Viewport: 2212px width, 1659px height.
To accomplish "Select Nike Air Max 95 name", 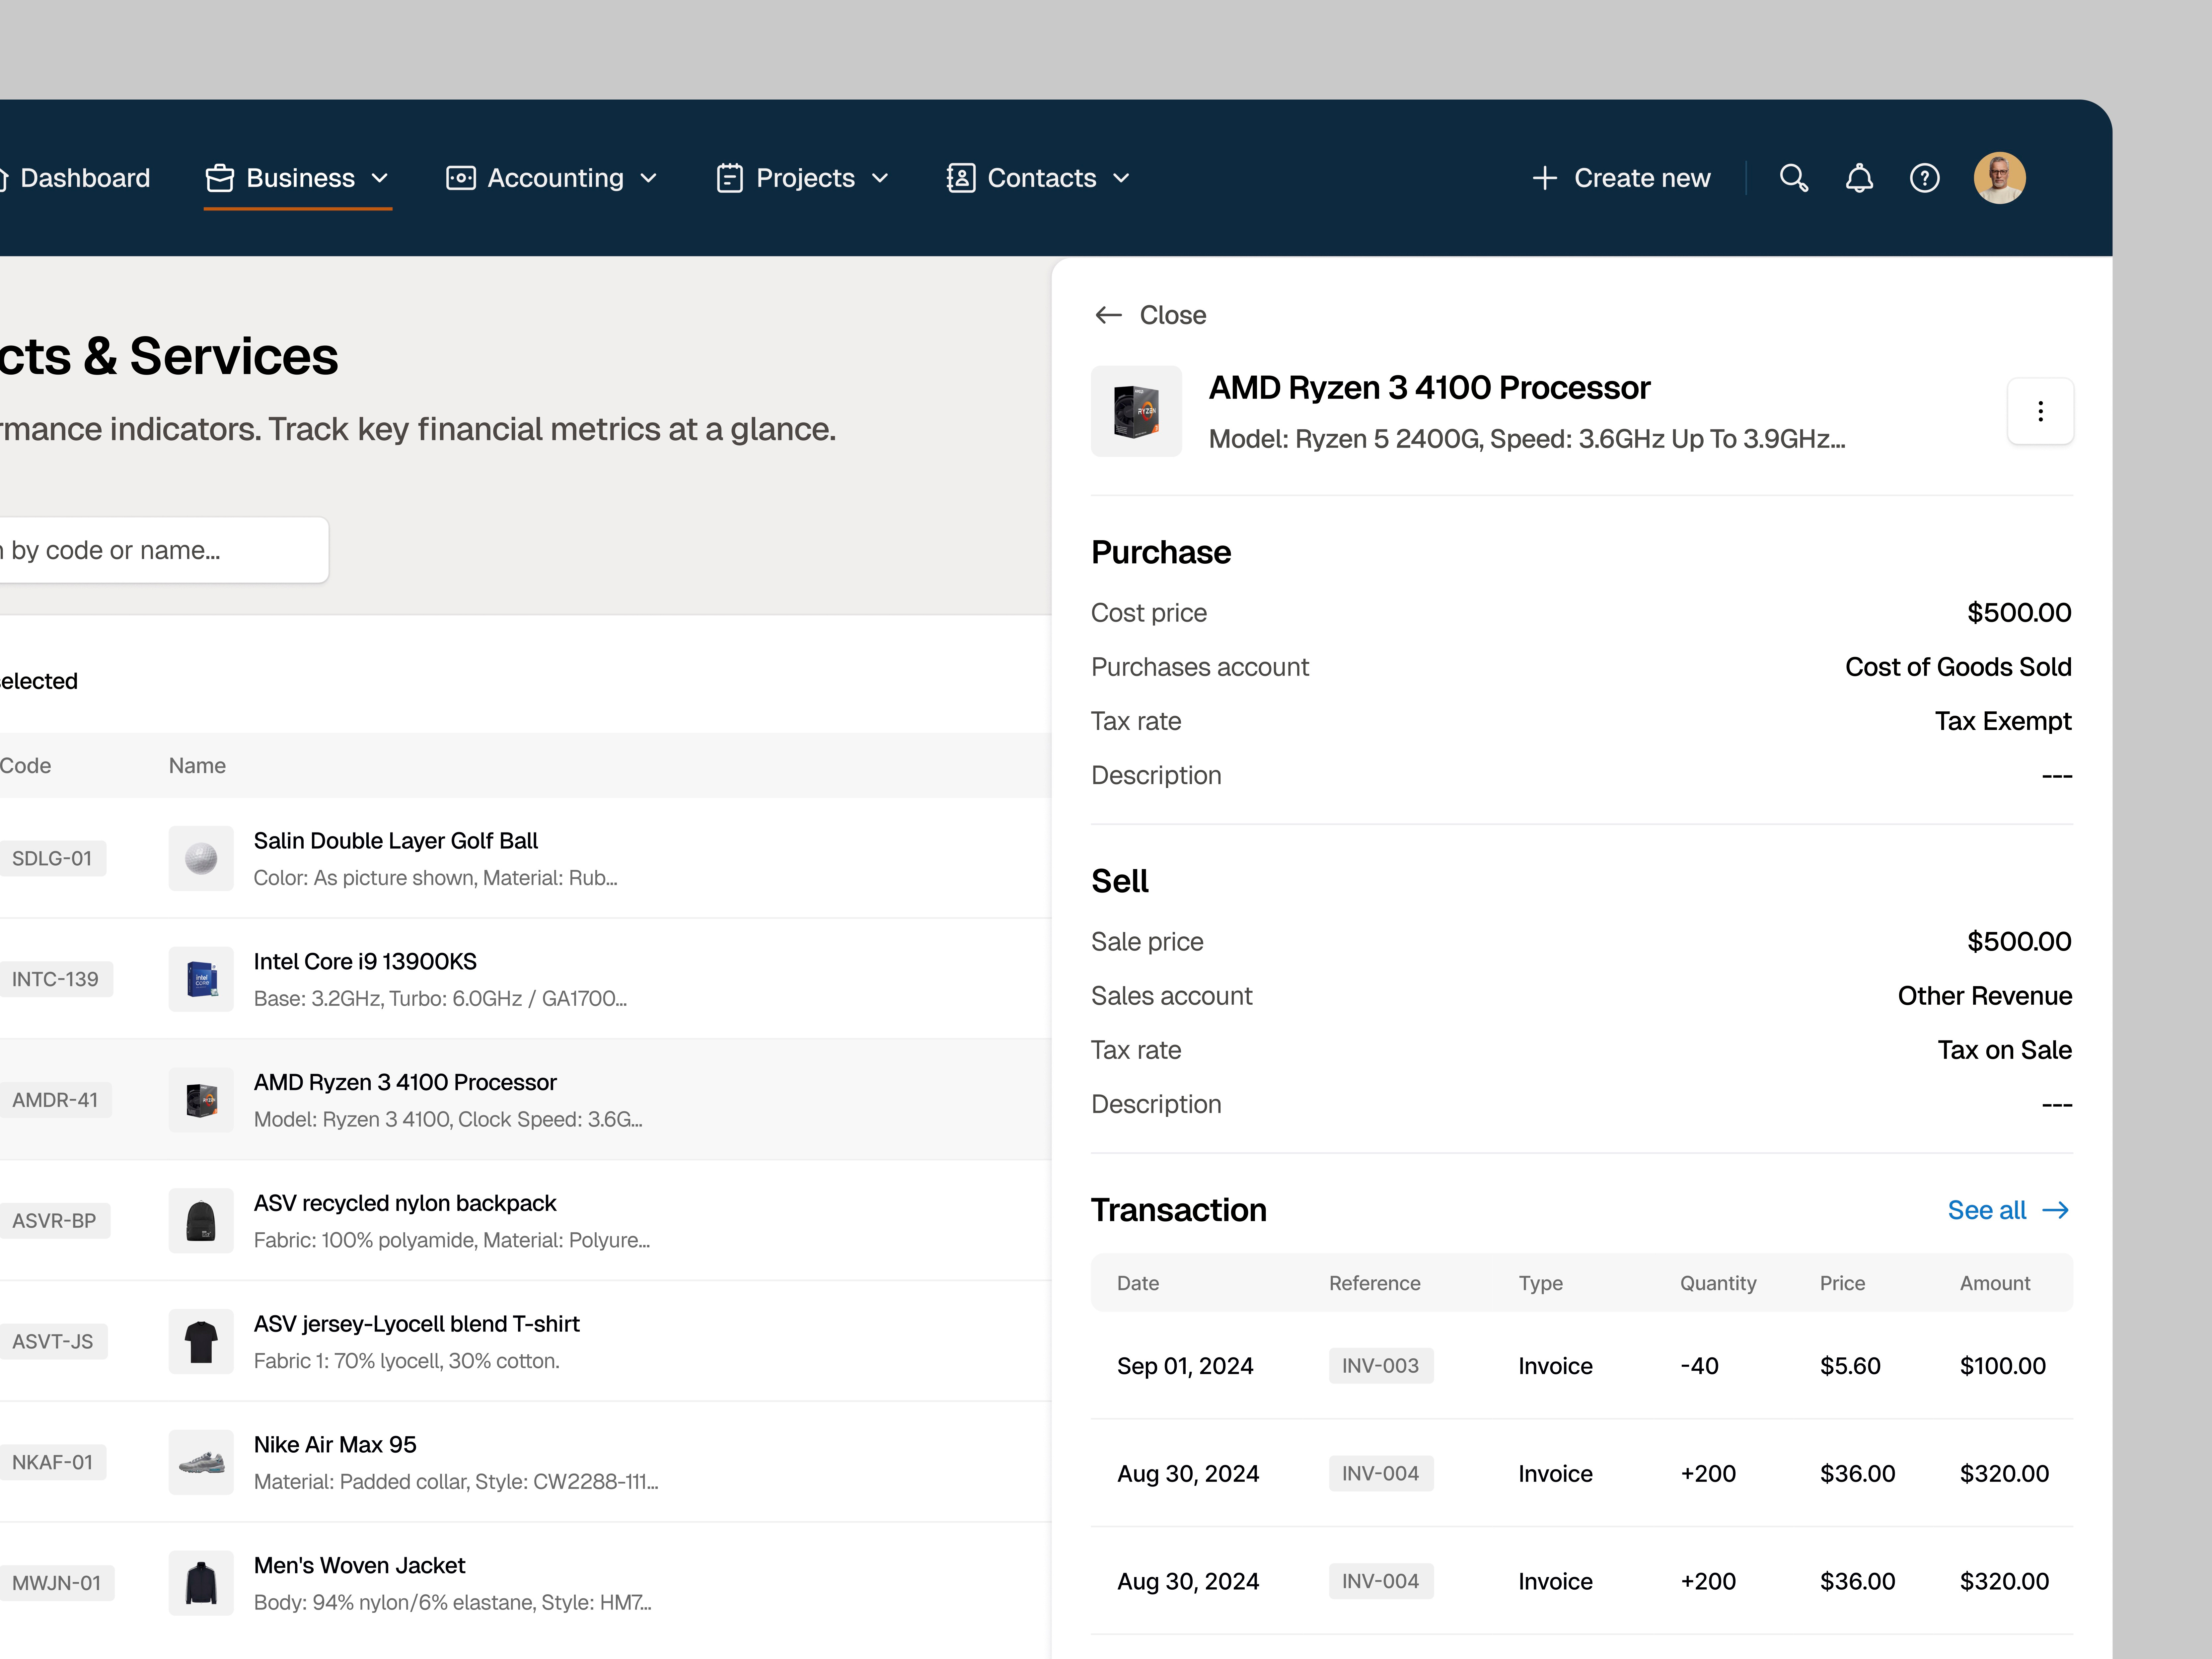I will [x=335, y=1445].
